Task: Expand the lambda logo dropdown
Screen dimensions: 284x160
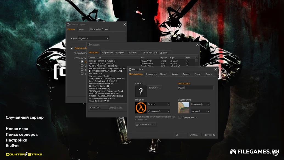Action: point(159,104)
